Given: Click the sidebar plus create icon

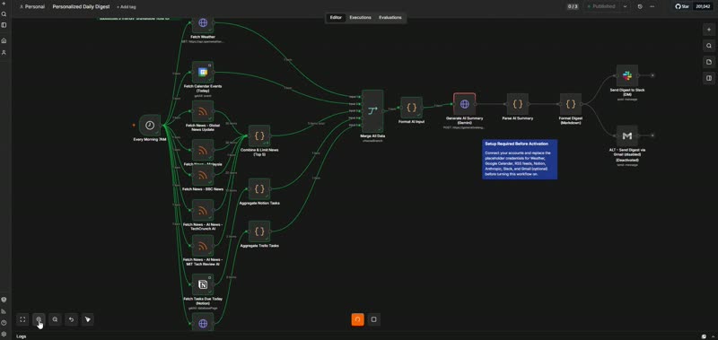Looking at the screenshot, I should pyautogui.click(x=4, y=4).
